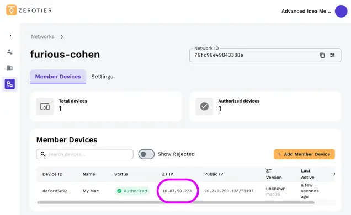The height and width of the screenshot is (215, 351).
Task: Click the Status column header
Action: (x=121, y=174)
